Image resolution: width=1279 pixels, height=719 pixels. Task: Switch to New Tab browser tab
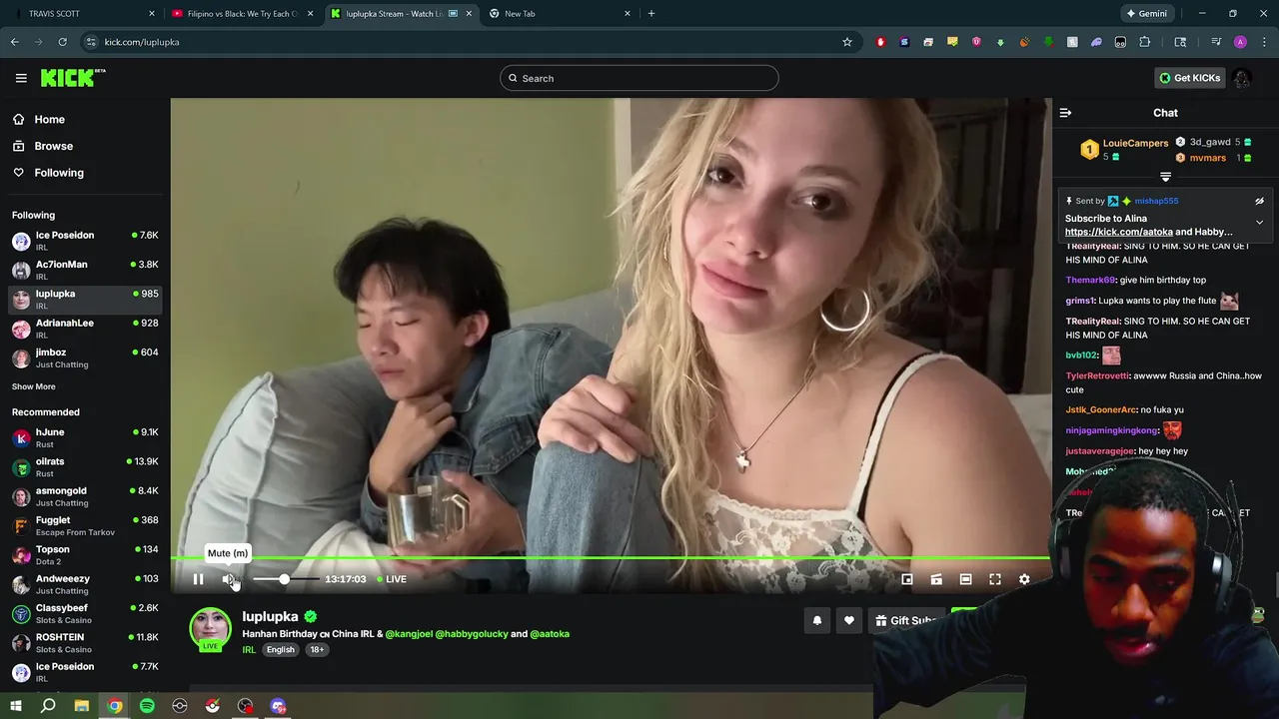click(560, 13)
